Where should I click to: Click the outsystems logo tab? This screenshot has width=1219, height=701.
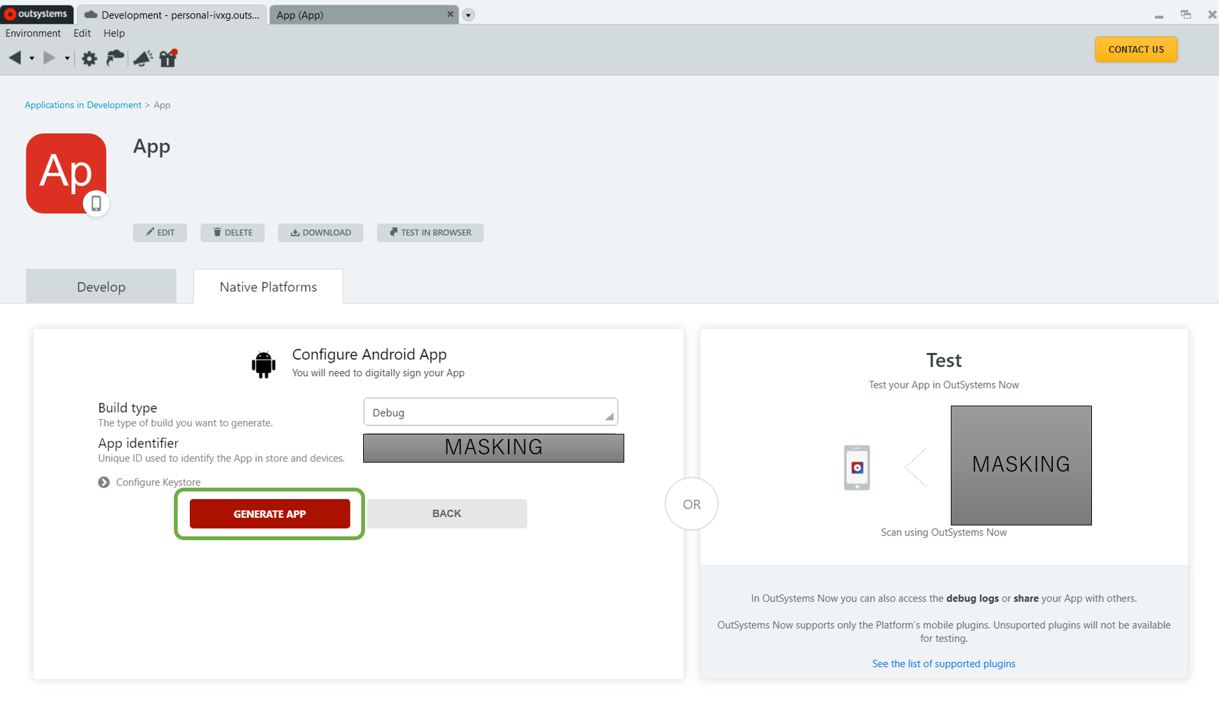click(37, 14)
